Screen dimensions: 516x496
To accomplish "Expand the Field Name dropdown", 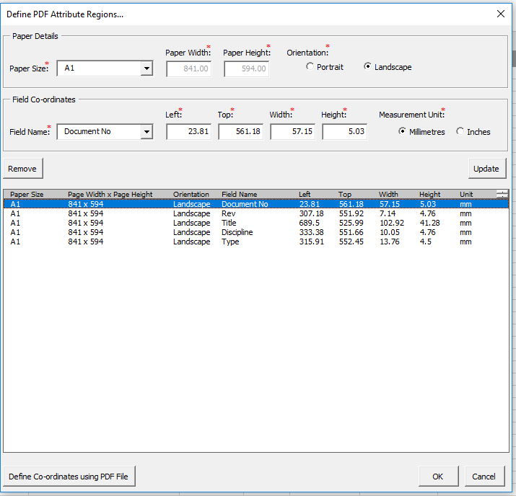I will (147, 132).
